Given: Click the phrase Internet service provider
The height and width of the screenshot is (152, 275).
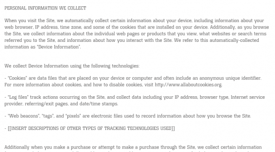Looking at the screenshot, I should click(x=134, y=100).
